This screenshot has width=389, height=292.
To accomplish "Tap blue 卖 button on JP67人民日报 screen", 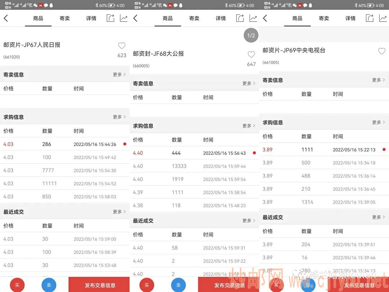I will tap(49, 285).
